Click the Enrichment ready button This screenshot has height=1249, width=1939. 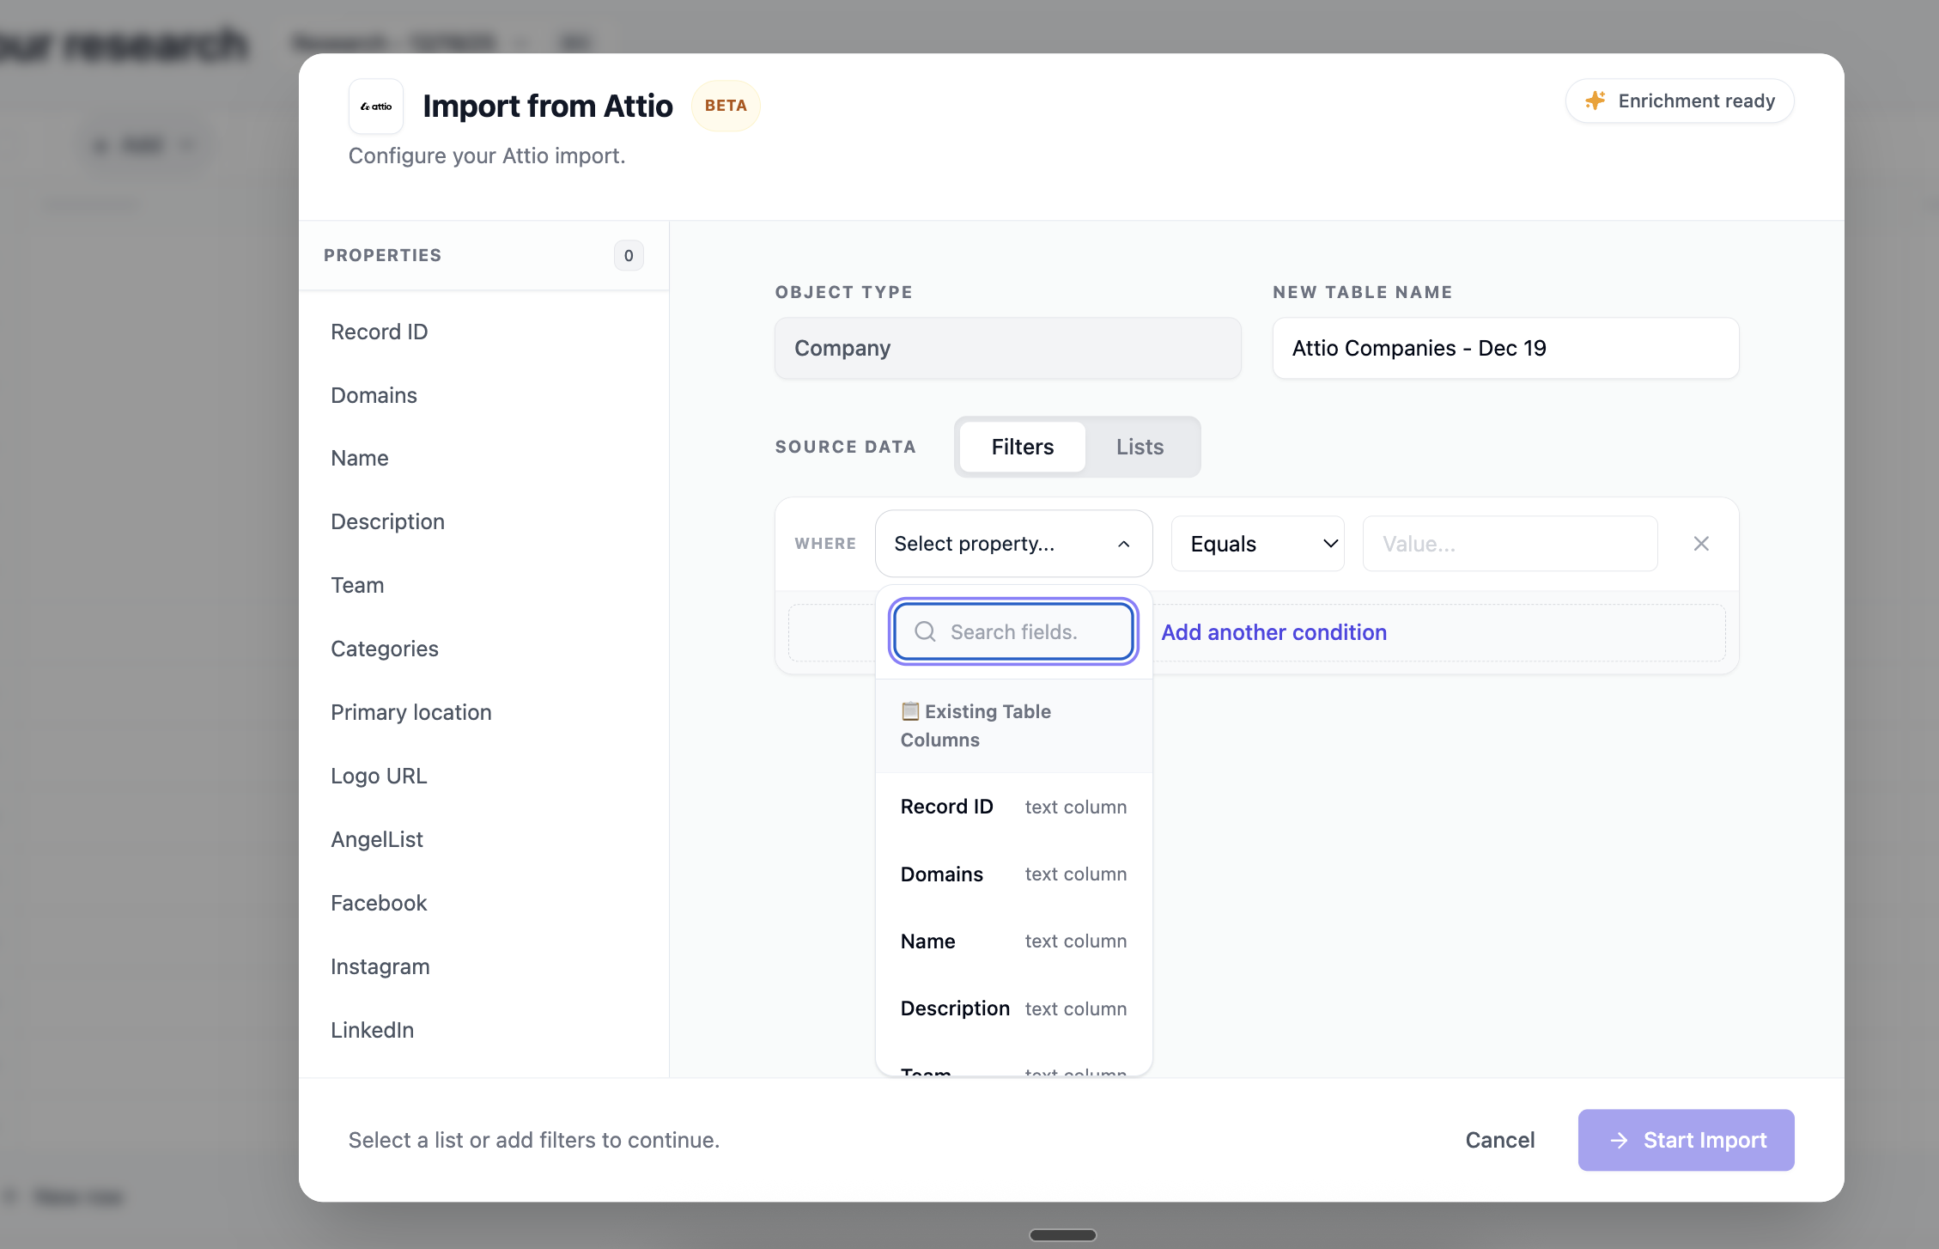pos(1680,101)
